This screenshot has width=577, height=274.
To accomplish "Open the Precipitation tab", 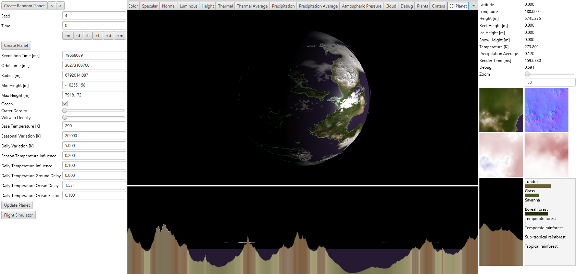I will (x=283, y=6).
